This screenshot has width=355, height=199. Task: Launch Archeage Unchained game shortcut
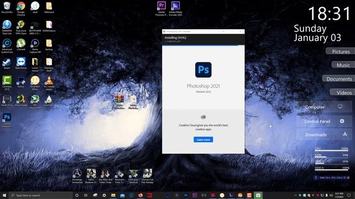77,176
